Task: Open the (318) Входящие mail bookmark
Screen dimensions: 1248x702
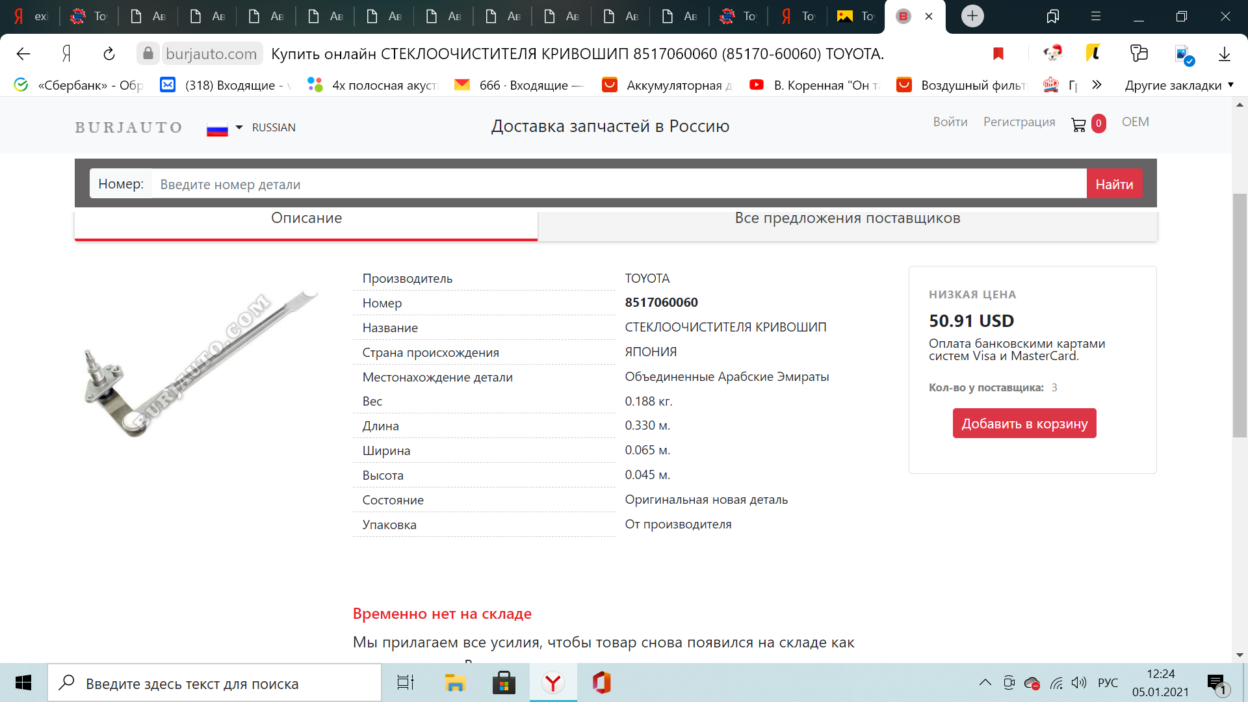Action: (x=226, y=85)
